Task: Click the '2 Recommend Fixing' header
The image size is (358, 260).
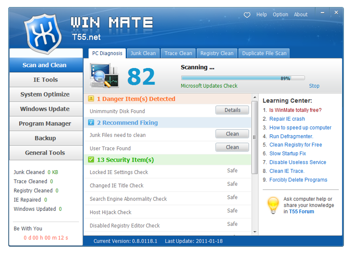Action: [167, 122]
